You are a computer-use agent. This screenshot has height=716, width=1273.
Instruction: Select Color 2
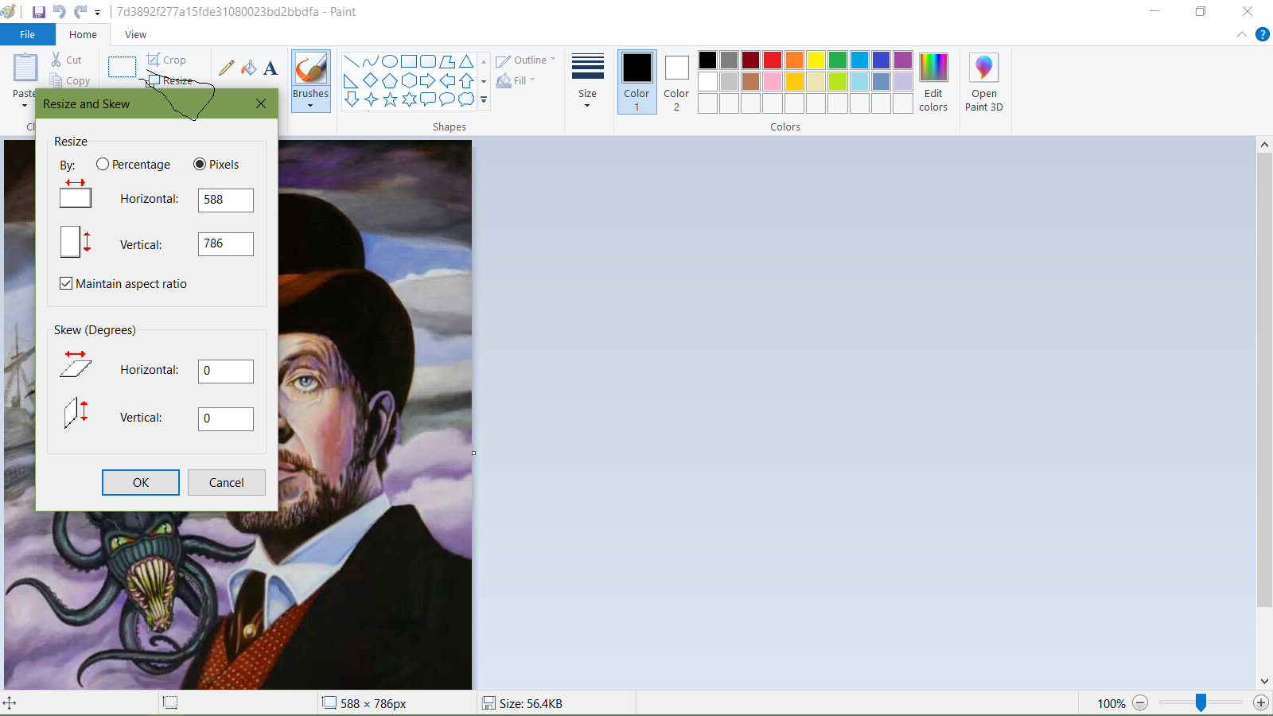click(x=676, y=83)
